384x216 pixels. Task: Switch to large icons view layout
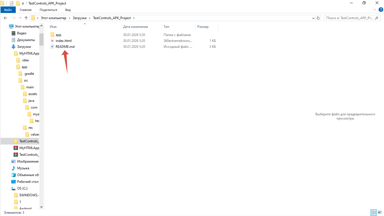click(380, 213)
